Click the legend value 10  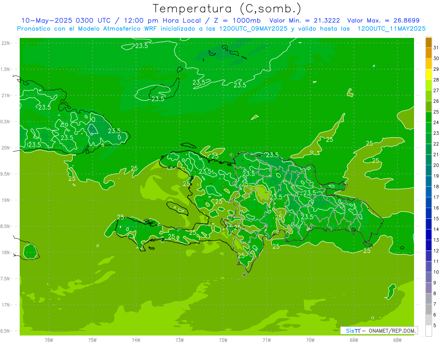[x=436, y=272]
